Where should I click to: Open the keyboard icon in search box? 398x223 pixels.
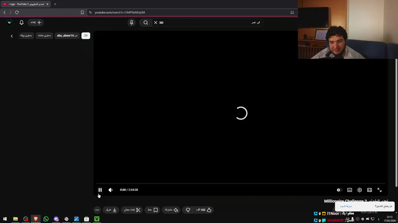(x=161, y=22)
